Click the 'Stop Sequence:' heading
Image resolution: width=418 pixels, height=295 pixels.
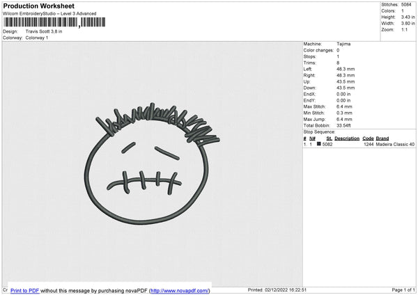(x=319, y=131)
